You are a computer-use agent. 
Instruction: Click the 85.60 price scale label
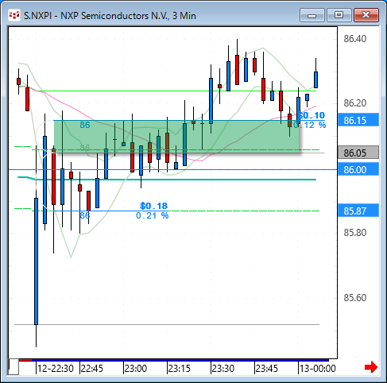[355, 297]
